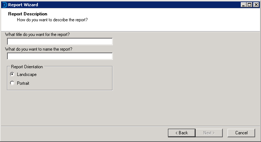
Task: Click the greyed-out Next > button
Action: click(x=209, y=133)
